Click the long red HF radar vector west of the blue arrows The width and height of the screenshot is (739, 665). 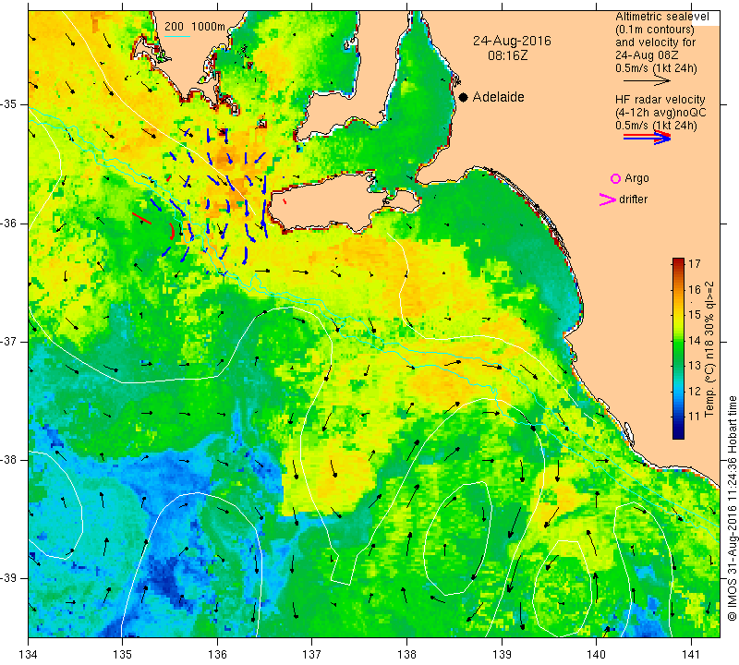[x=141, y=218]
